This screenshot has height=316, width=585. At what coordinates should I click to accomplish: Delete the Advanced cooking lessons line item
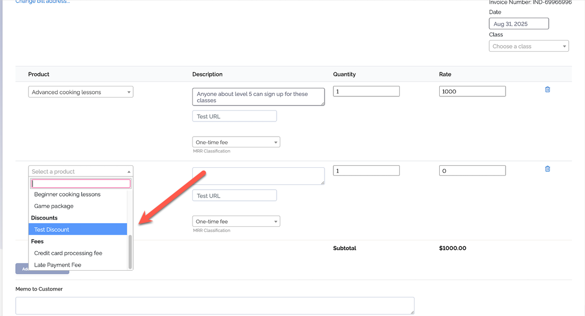pyautogui.click(x=548, y=90)
